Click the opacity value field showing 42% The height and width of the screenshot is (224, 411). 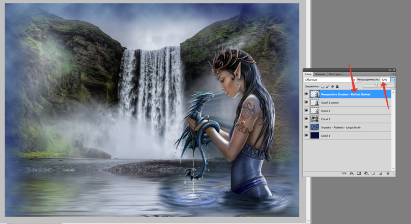[385, 80]
